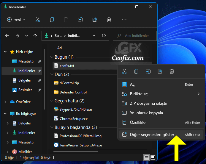Maximize the İndirilenler window

[137, 7]
